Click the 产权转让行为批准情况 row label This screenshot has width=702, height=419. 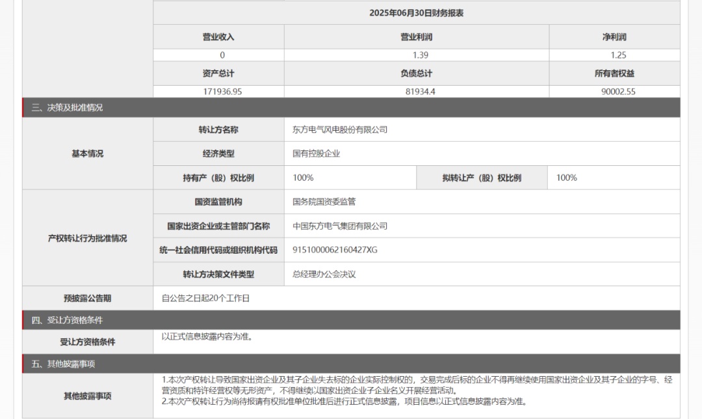click(88, 238)
